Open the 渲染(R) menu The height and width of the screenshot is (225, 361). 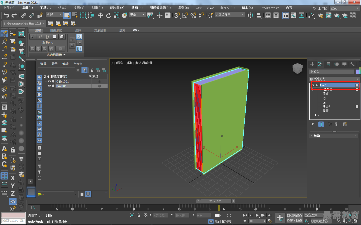point(183,8)
